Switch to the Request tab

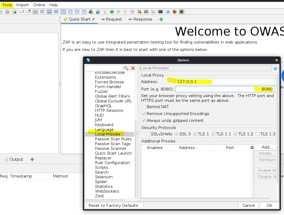[x=111, y=19]
